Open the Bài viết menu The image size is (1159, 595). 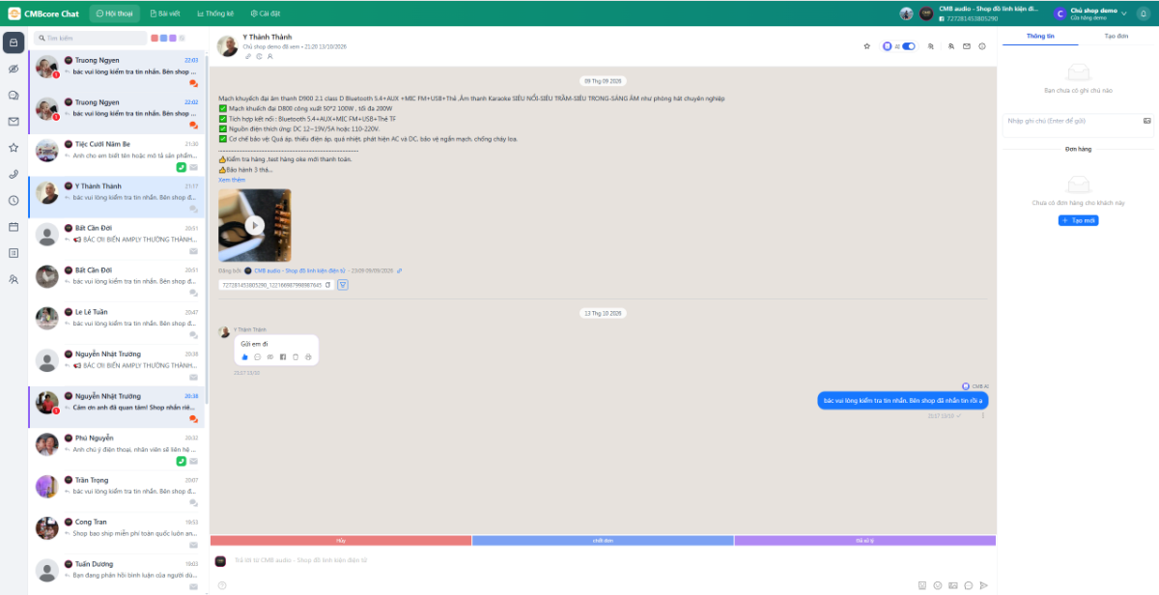[167, 14]
